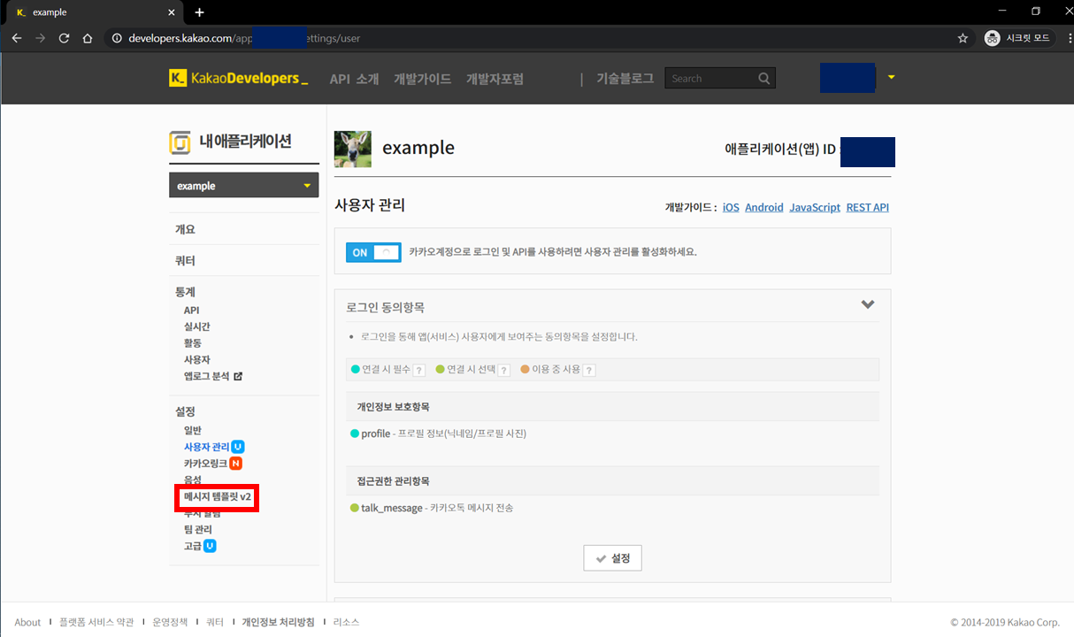Open 일반 settings in sidebar
1074x637 pixels.
coord(193,430)
